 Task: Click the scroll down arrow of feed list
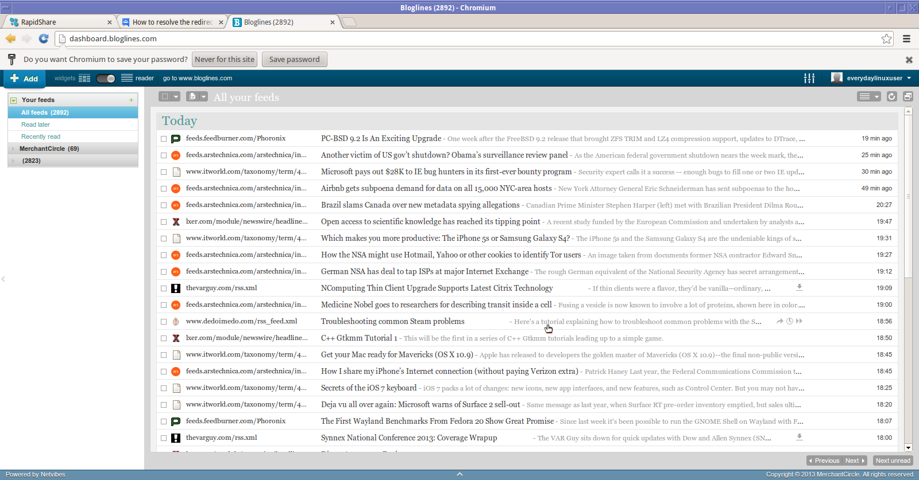[x=908, y=448]
